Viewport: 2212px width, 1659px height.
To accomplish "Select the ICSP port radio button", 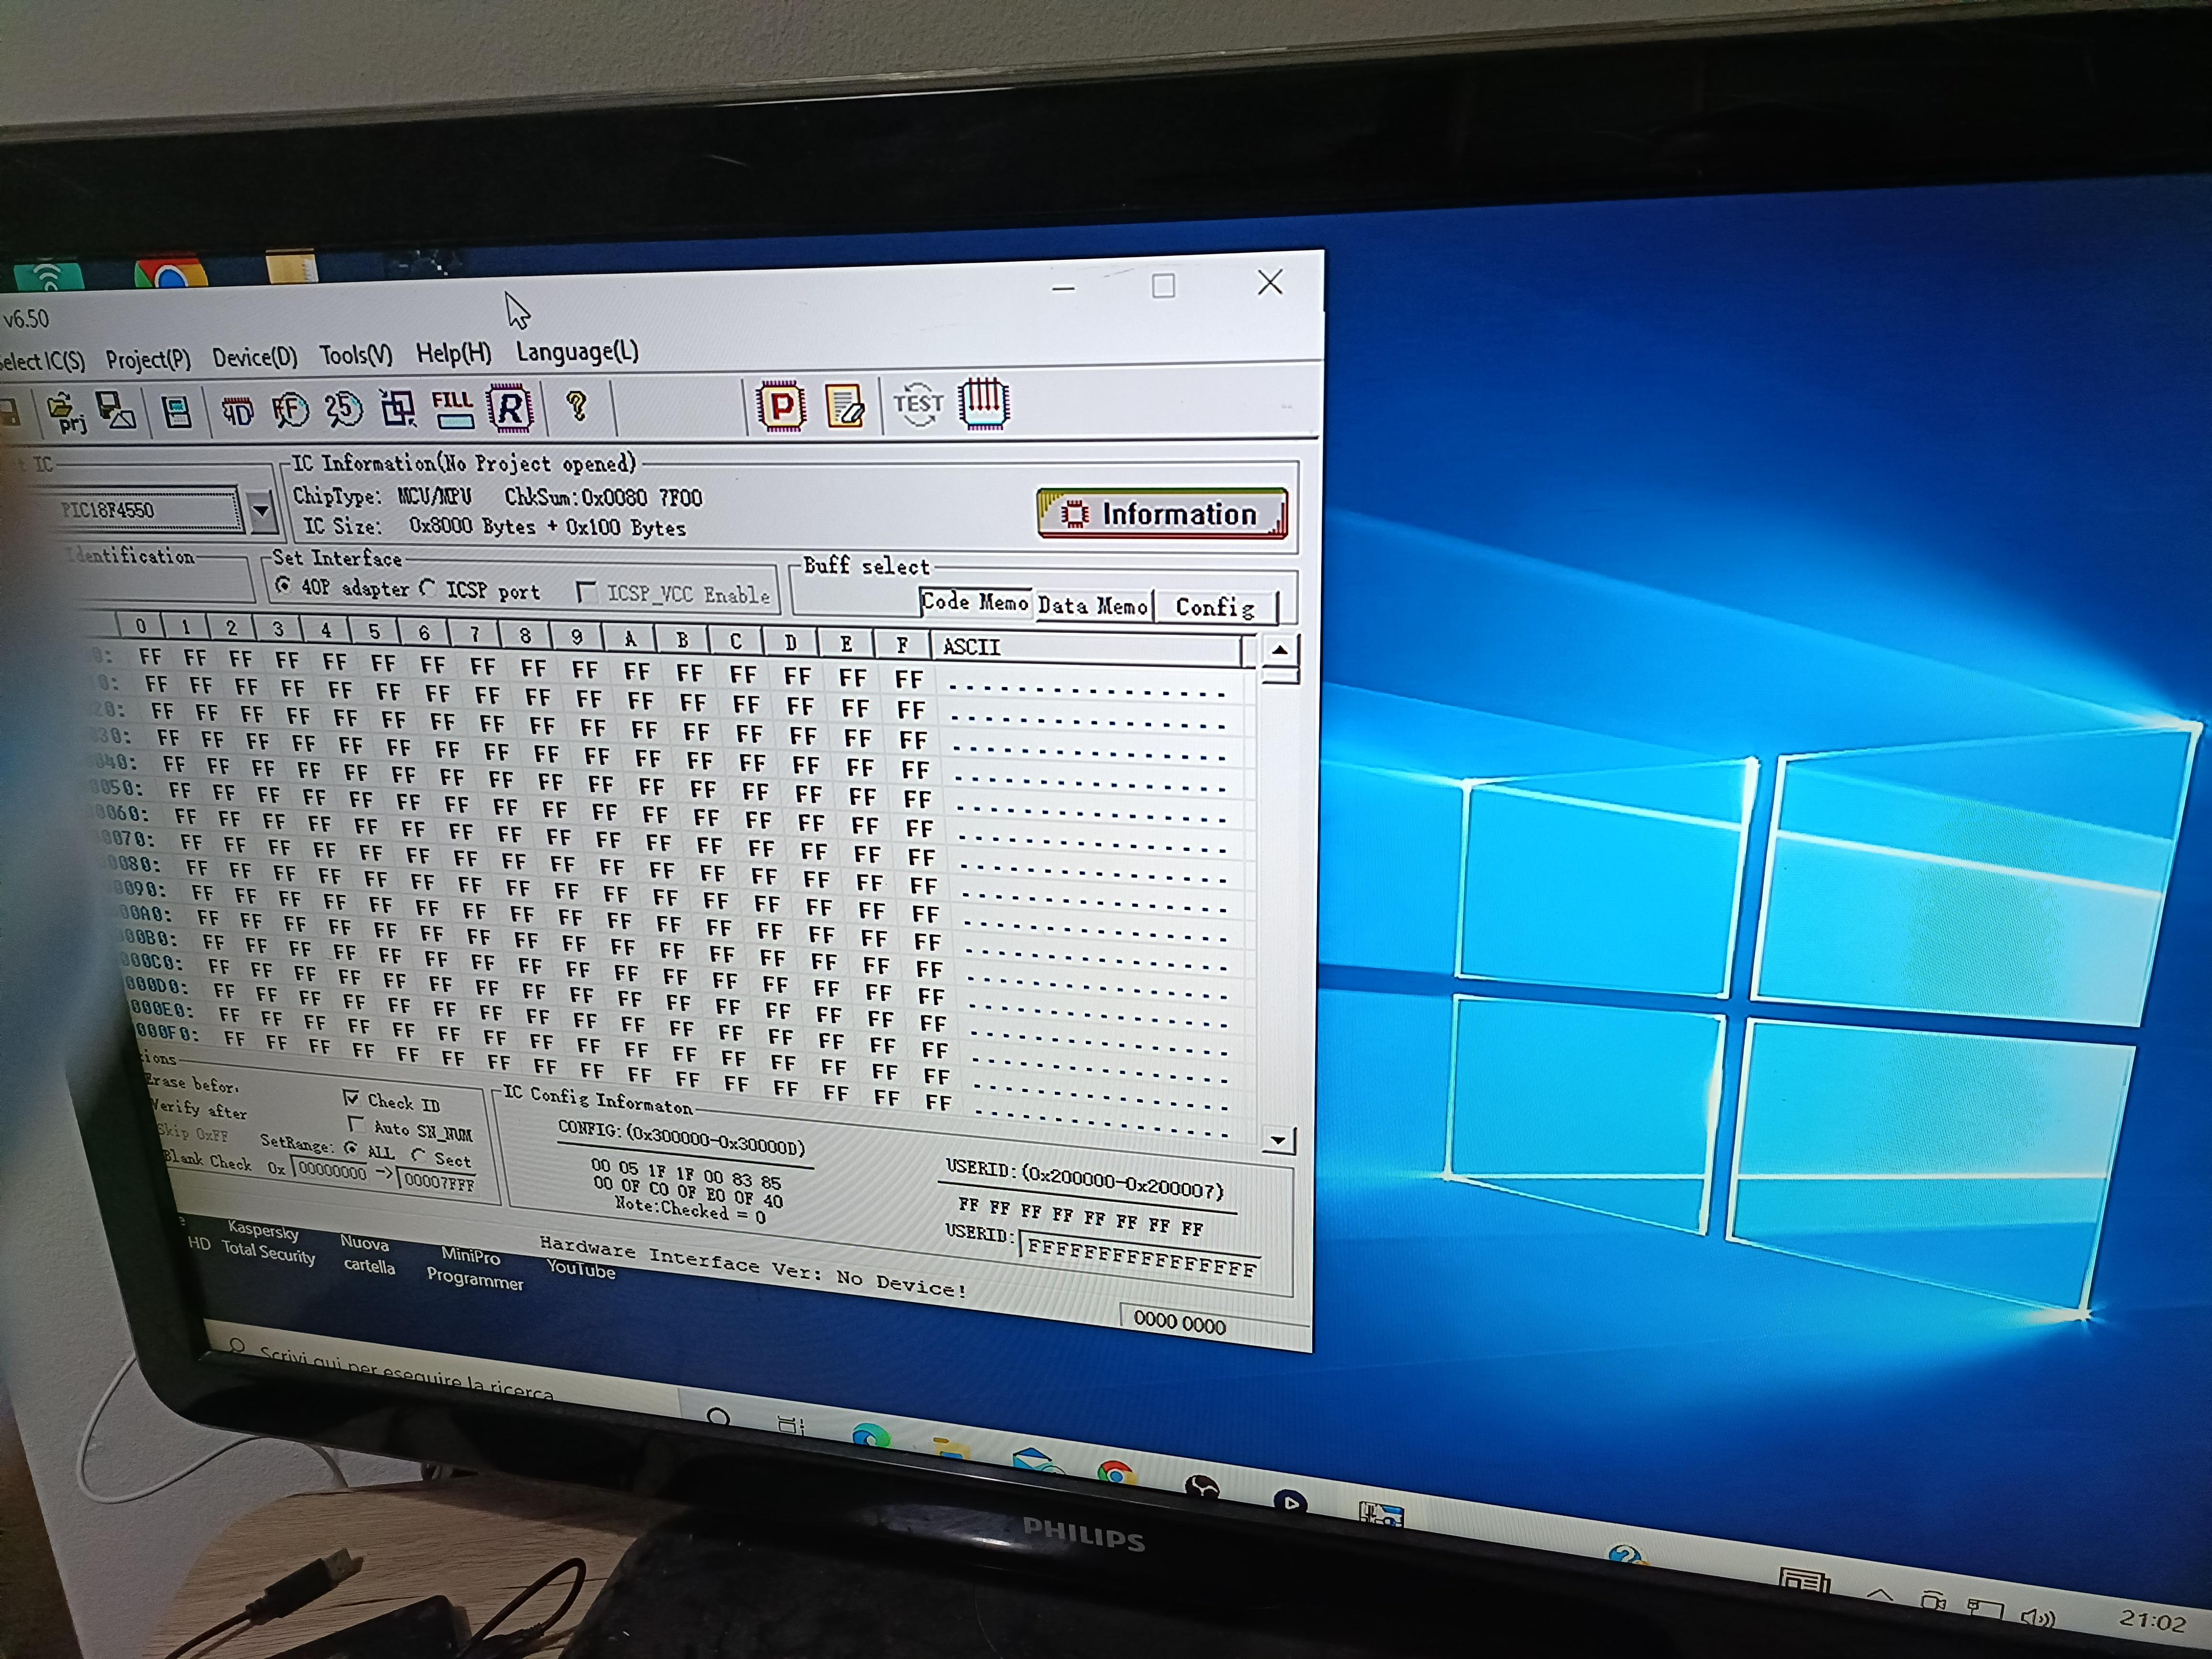I will pyautogui.click(x=428, y=588).
